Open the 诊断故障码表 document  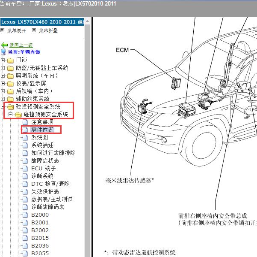(x=48, y=207)
